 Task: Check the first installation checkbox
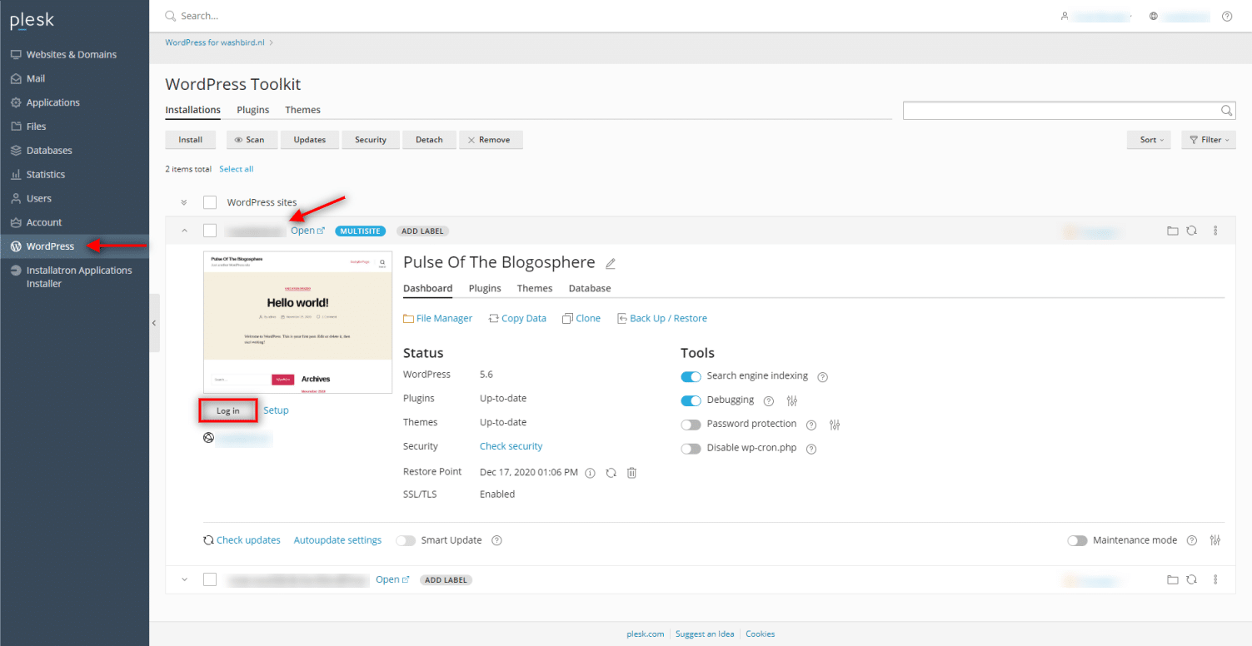pyautogui.click(x=210, y=231)
